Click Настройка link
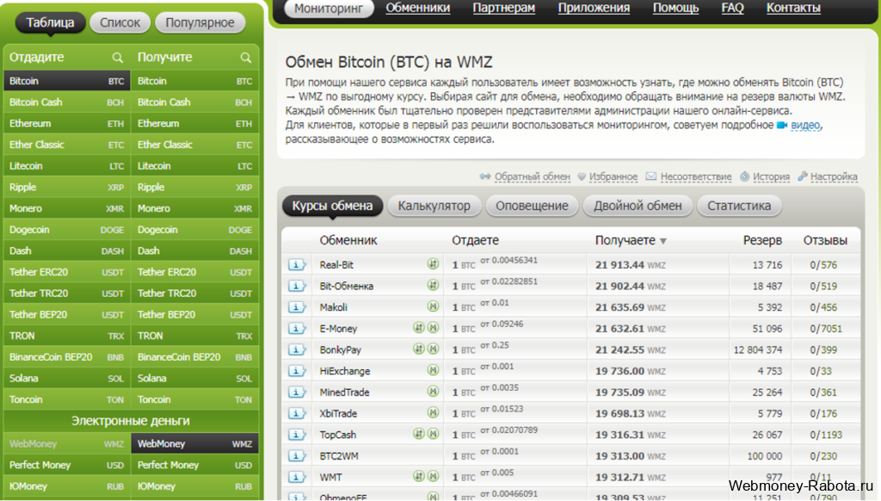The image size is (881, 501). pos(834,176)
